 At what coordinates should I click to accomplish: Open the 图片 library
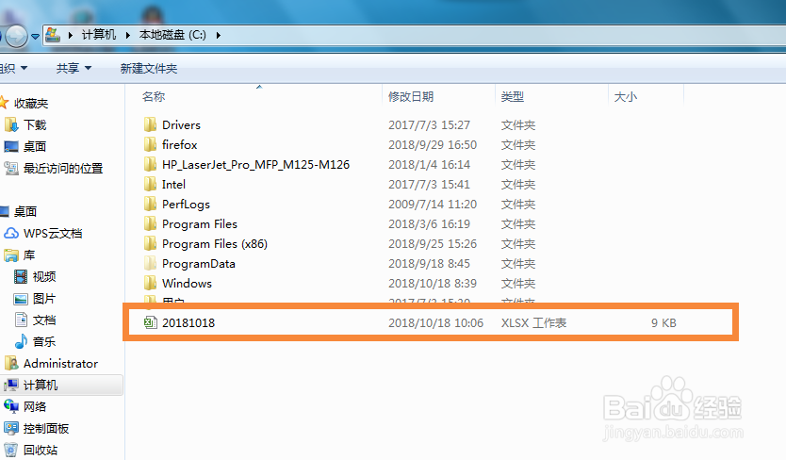point(44,299)
